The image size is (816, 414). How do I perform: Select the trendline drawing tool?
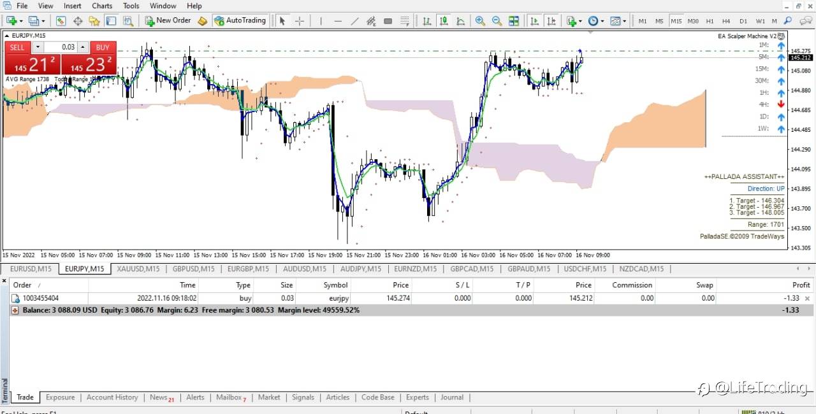click(355, 21)
